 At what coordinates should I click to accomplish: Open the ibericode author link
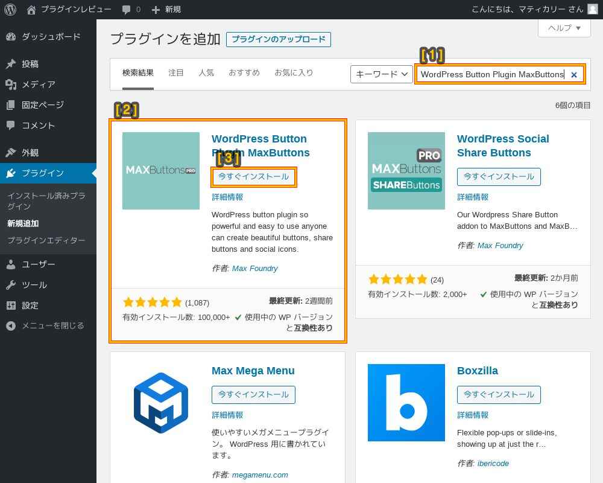click(493, 463)
